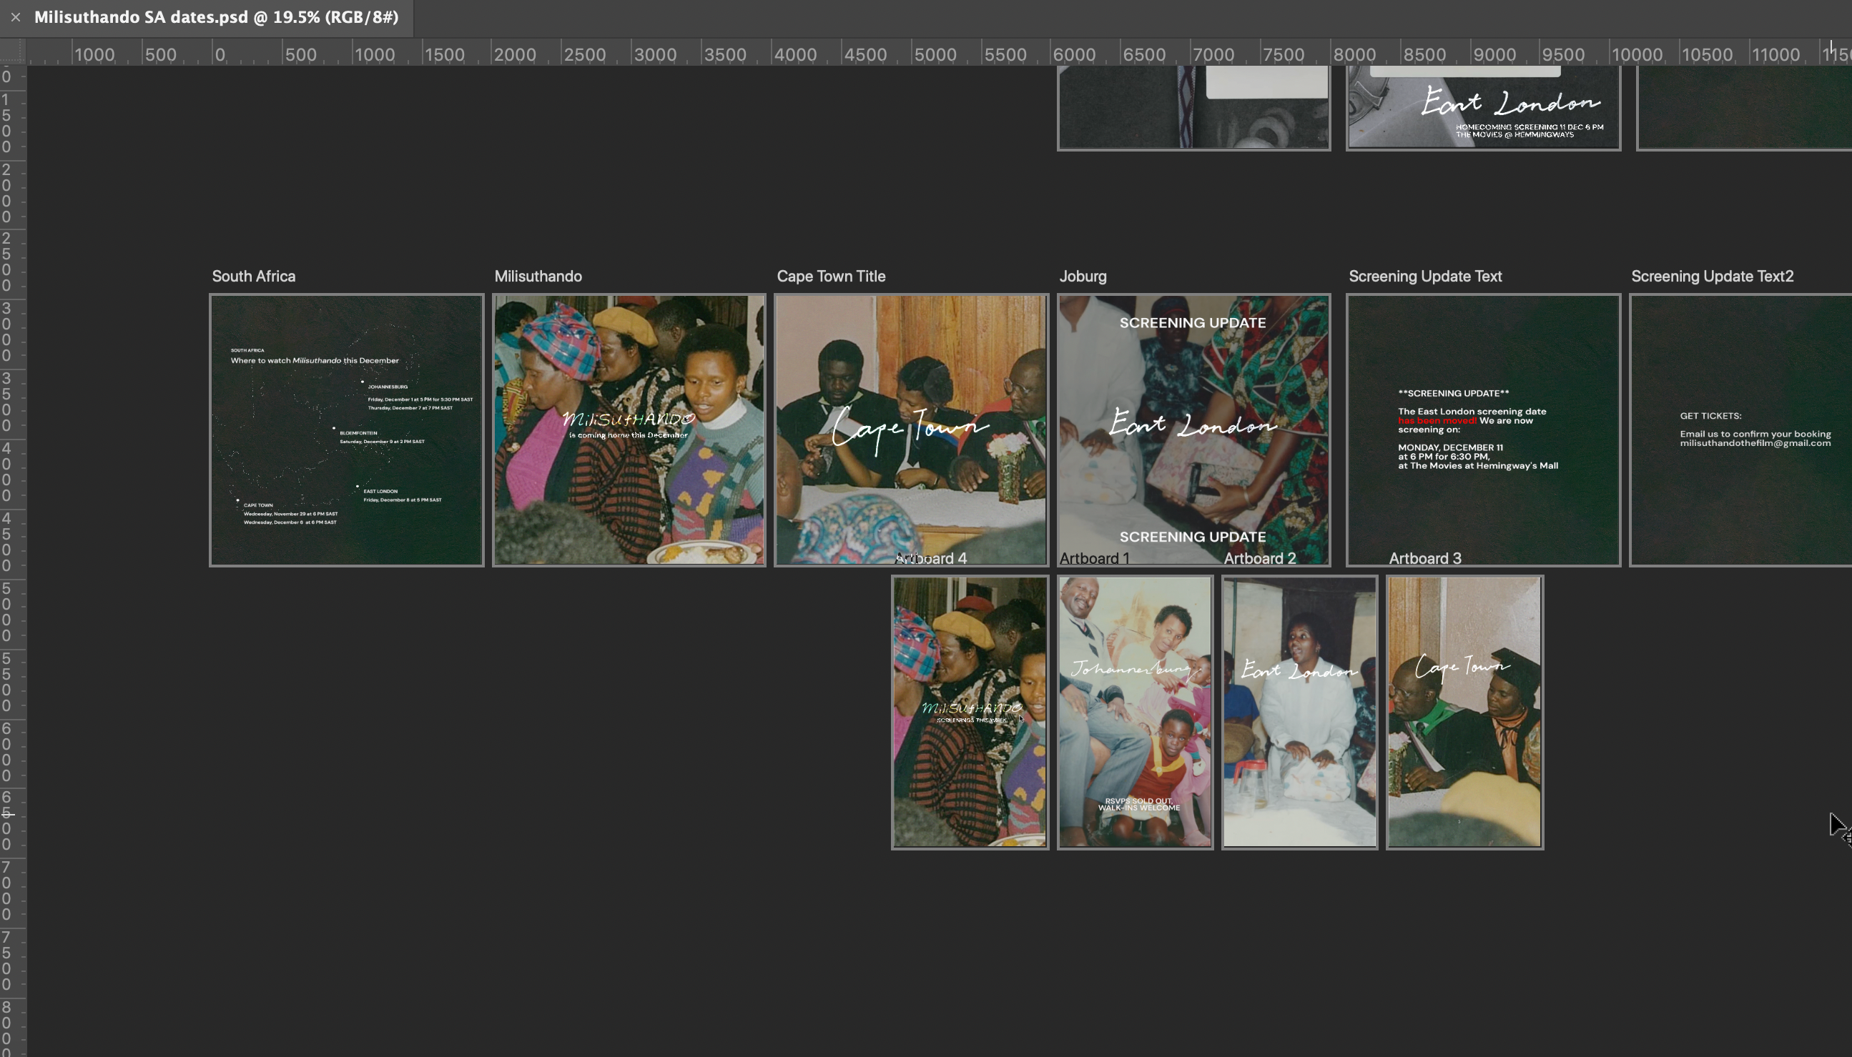Select the "Artboard 3" label

pyautogui.click(x=1427, y=558)
